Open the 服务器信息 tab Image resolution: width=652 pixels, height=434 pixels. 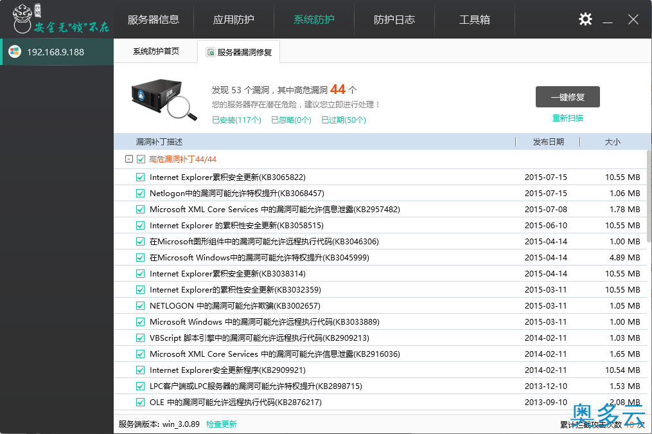tap(153, 19)
